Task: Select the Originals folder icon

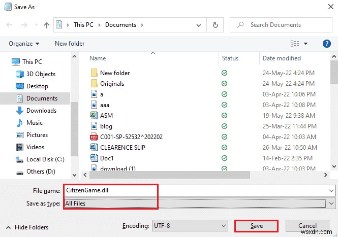Action: (94, 84)
